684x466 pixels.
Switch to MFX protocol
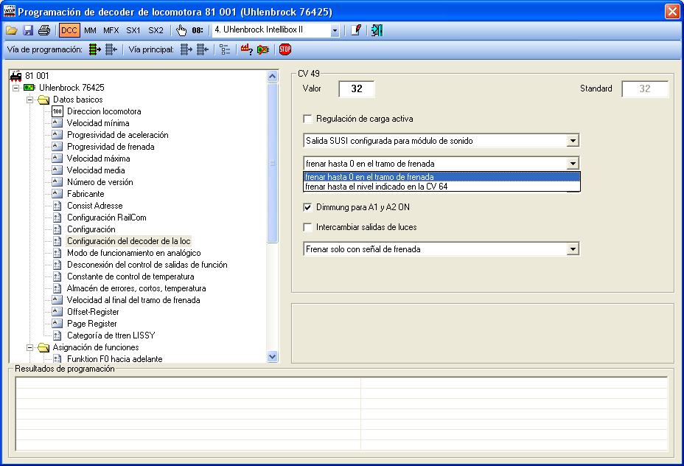point(111,30)
